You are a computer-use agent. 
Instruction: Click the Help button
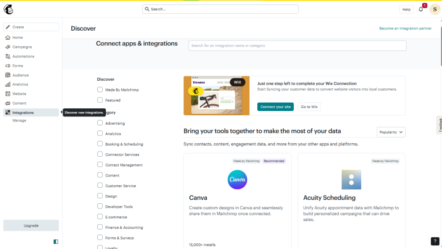coord(406,9)
